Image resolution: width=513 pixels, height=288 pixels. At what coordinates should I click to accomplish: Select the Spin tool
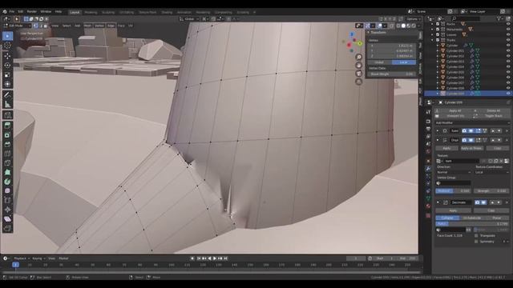pyautogui.click(x=7, y=182)
